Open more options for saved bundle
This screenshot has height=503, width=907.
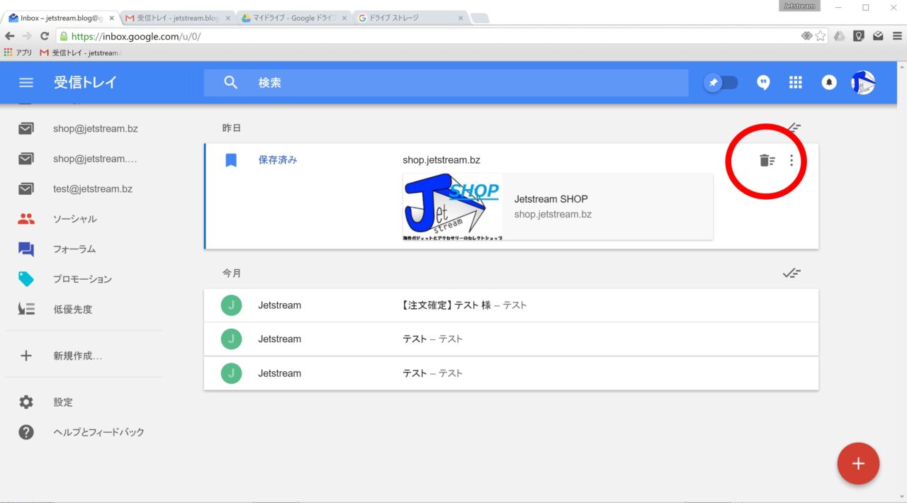(791, 161)
